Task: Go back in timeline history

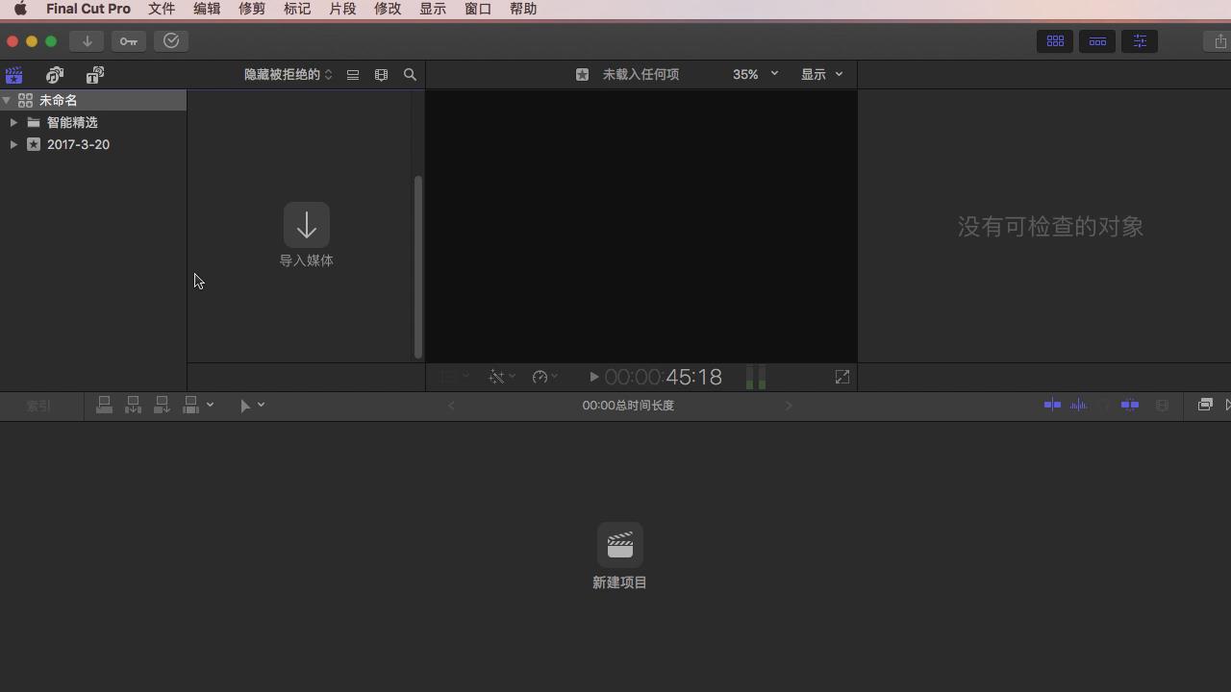Action: coord(451,406)
